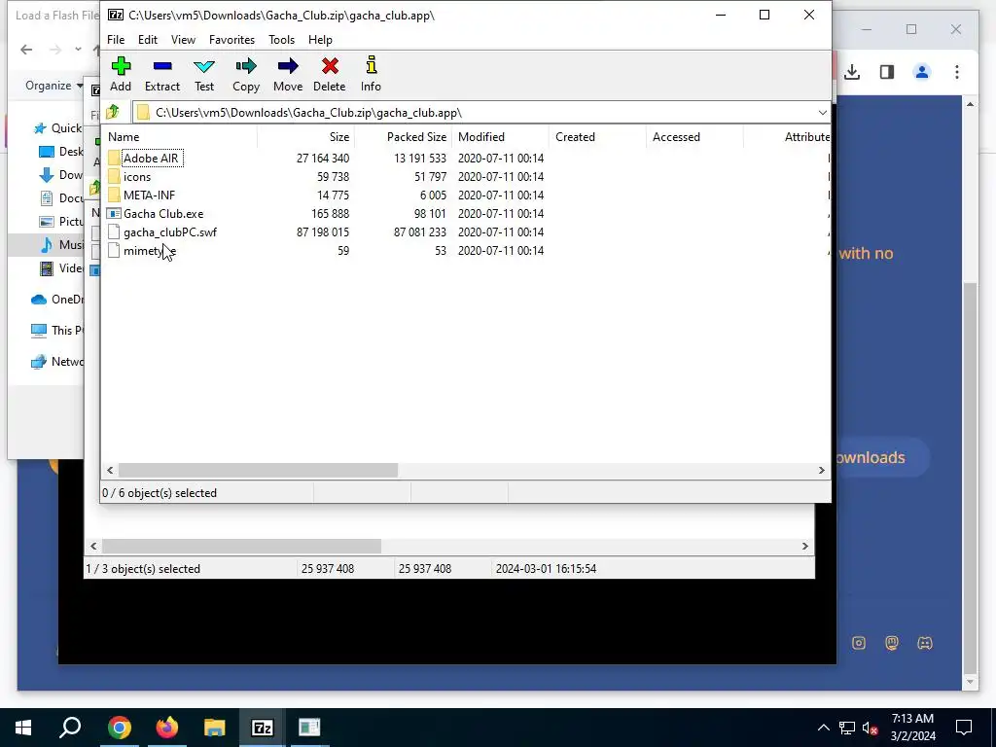Viewport: 996px width, 747px height.
Task: Click the Instagram icon on webpage
Action: (859, 643)
